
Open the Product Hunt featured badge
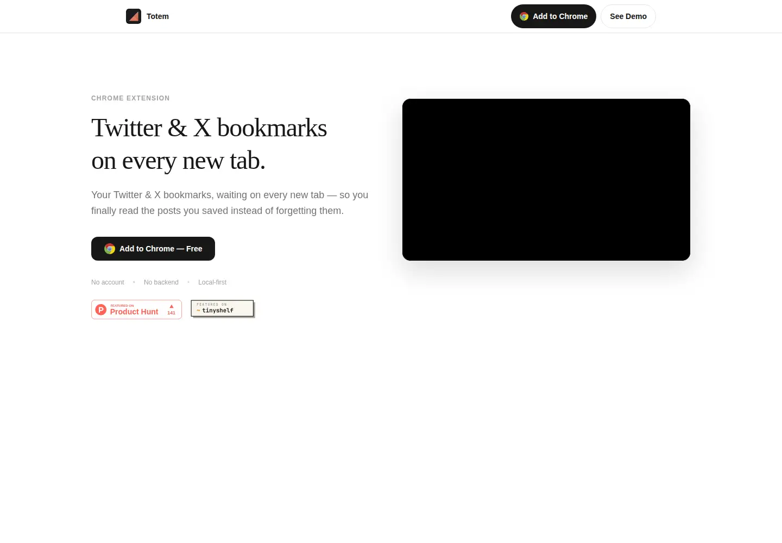tap(136, 310)
